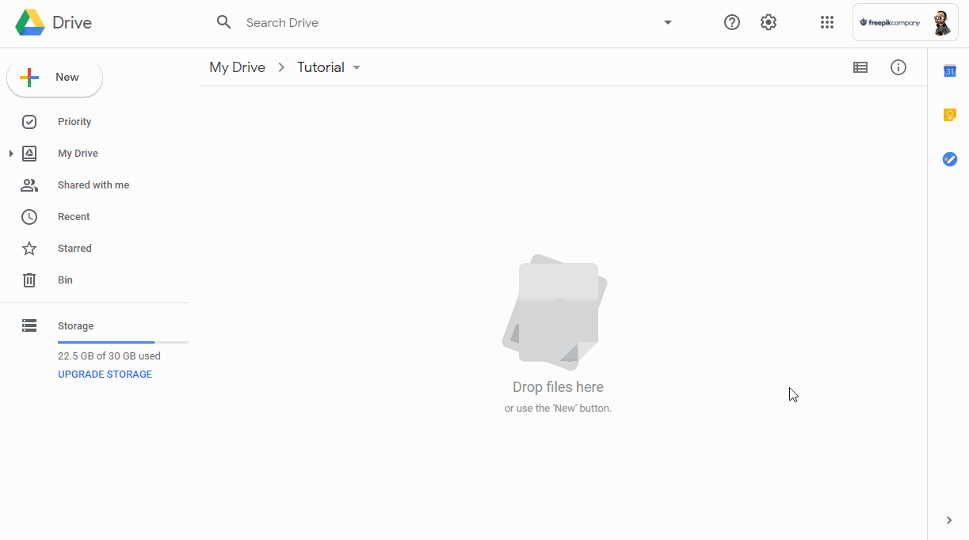
Task: Click "or use the 'New' button." text
Action: tap(558, 409)
